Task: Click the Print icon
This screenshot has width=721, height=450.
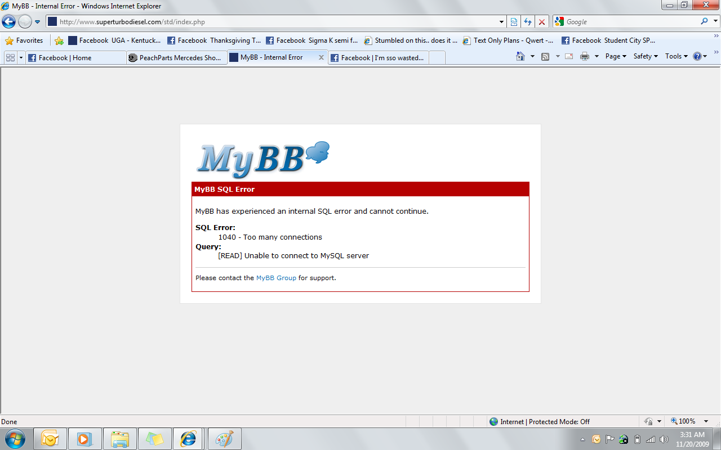Action: tap(585, 56)
